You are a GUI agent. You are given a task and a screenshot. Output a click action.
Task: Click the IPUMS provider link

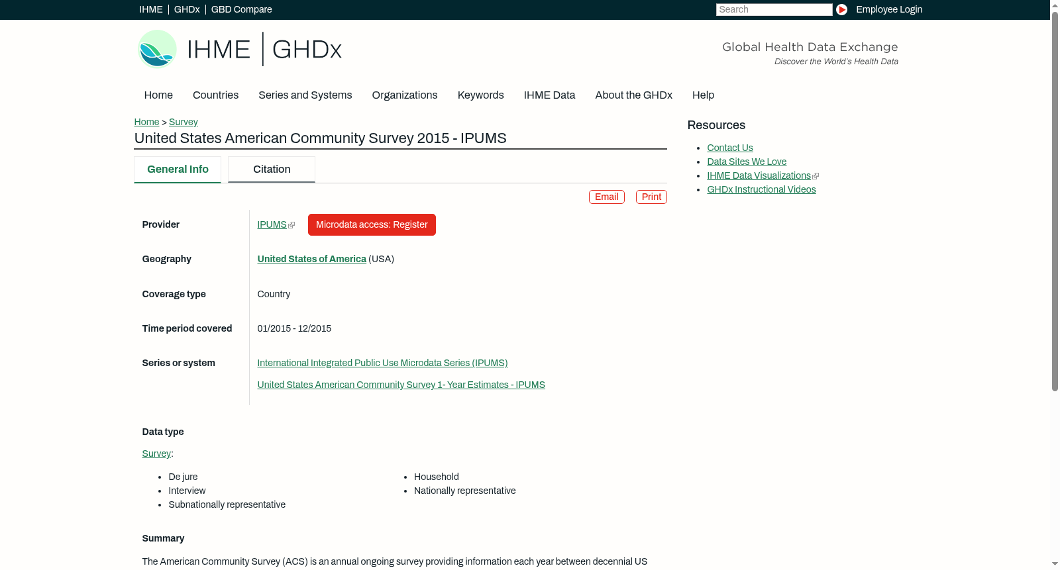coord(272,225)
